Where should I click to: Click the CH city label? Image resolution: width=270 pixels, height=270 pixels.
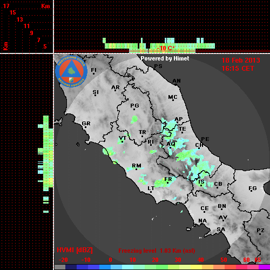point(199,145)
